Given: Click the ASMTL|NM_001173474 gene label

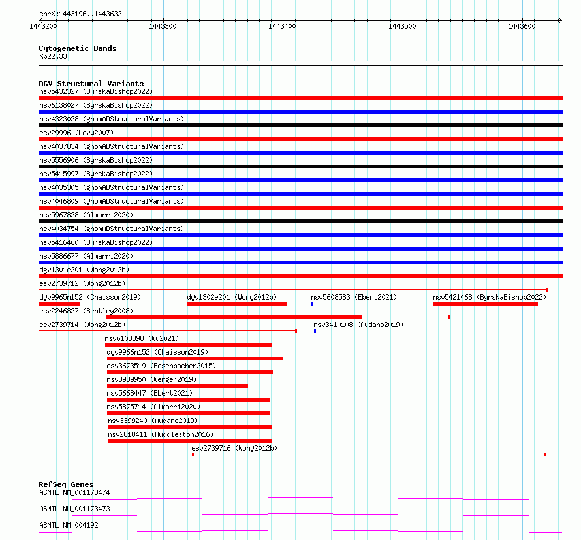Looking at the screenshot, I should click(x=74, y=492).
